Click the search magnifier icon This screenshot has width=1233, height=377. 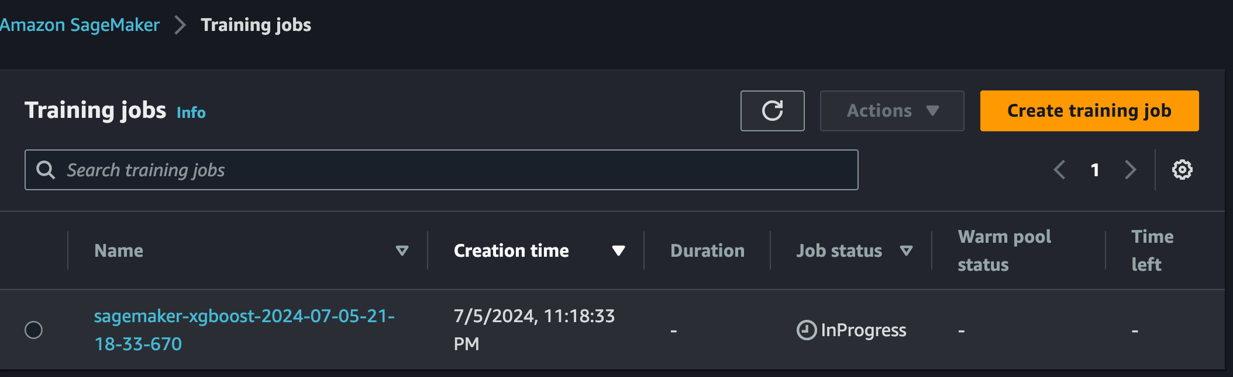pos(46,170)
